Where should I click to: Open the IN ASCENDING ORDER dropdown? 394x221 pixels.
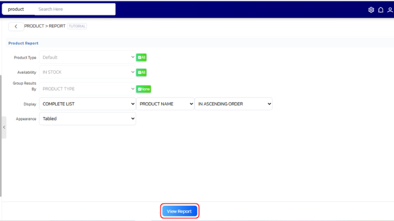(233, 103)
